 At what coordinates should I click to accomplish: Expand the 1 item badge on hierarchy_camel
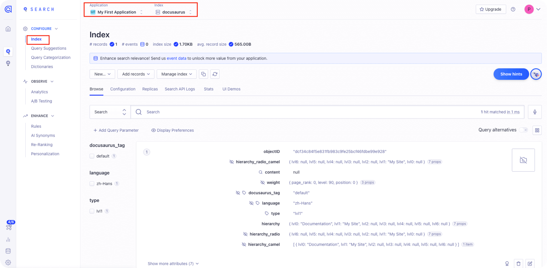[468, 244]
